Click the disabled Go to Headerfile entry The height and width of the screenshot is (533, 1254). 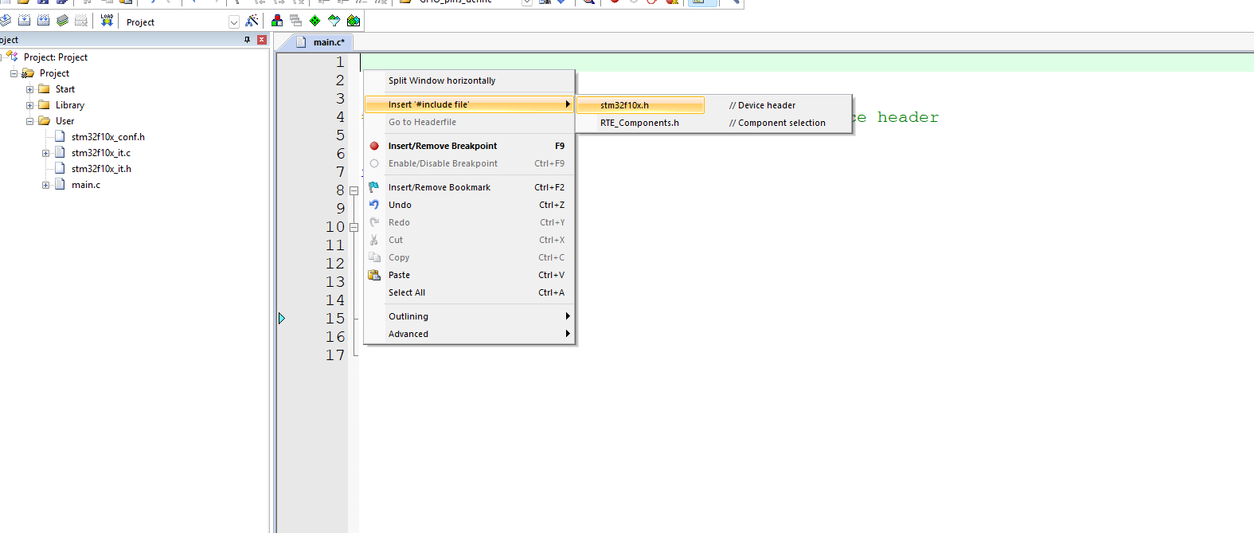(x=469, y=122)
